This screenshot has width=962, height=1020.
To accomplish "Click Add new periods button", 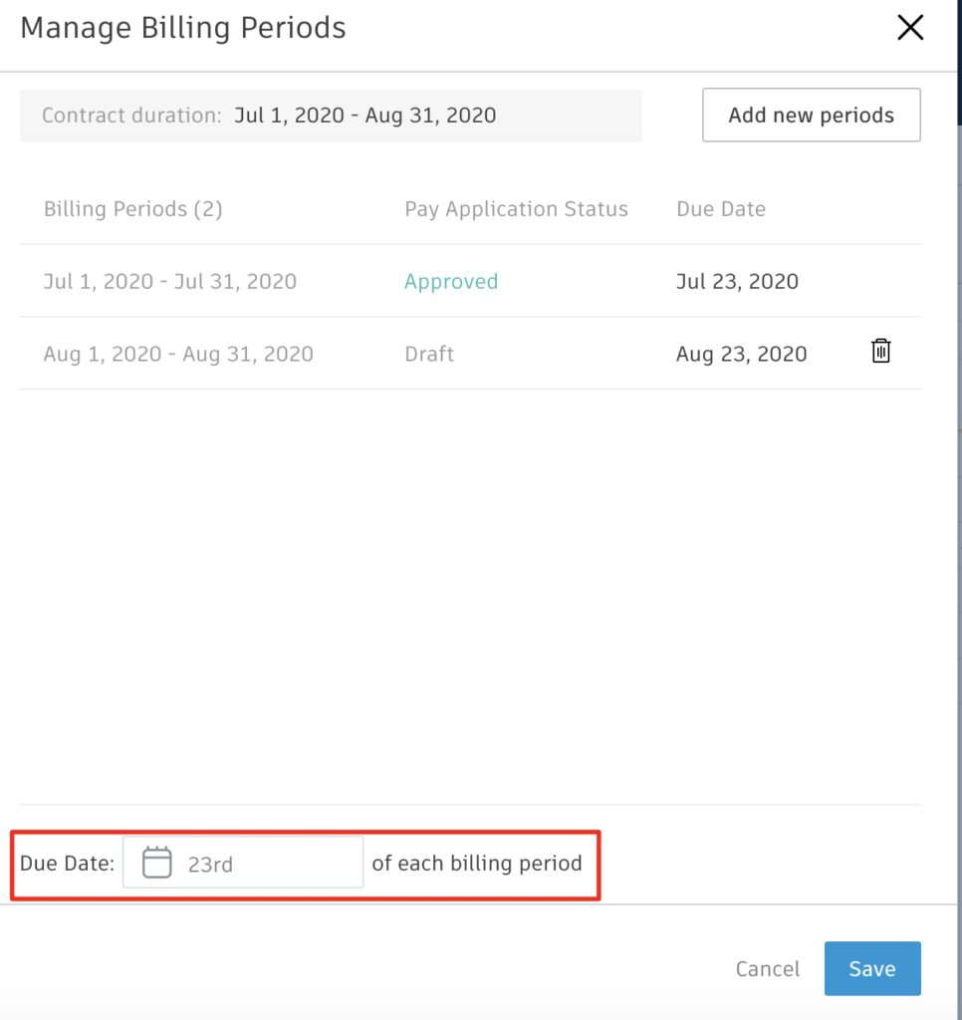I will (x=811, y=116).
